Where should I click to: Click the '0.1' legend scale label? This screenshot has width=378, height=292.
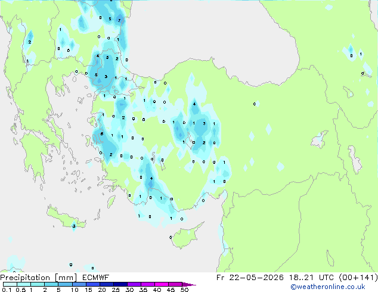tap(7, 290)
